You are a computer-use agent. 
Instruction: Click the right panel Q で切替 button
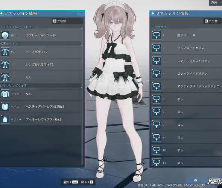(213, 21)
